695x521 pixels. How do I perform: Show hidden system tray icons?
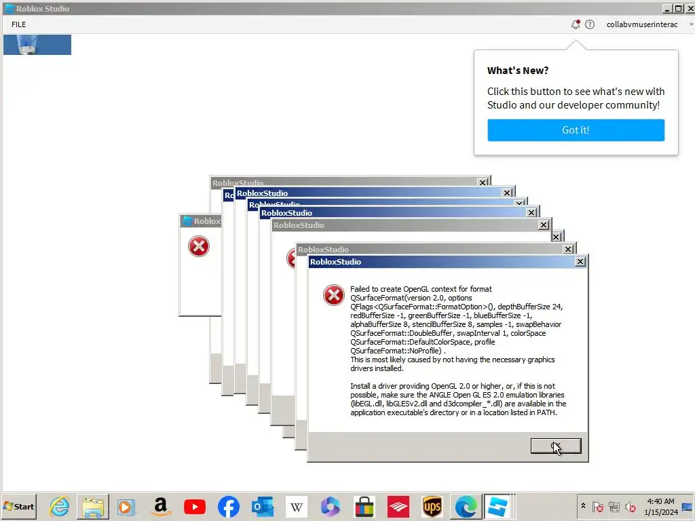pos(583,506)
